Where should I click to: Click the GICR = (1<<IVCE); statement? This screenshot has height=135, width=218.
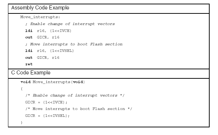(46, 102)
